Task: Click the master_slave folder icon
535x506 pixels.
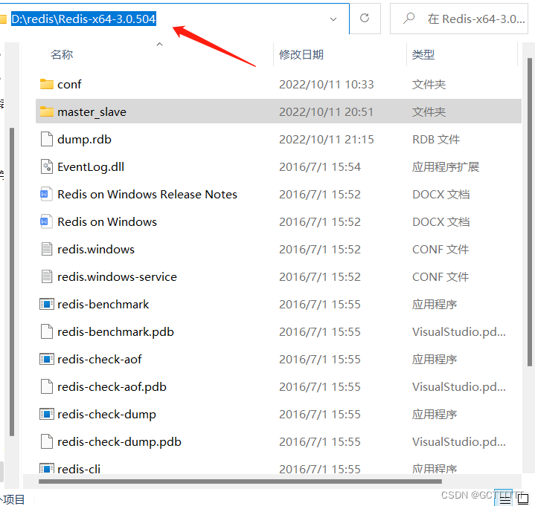Action: point(46,111)
